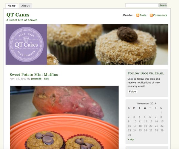Open the Posts feed link
The width and height of the screenshot is (179, 149).
pyautogui.click(x=143, y=15)
